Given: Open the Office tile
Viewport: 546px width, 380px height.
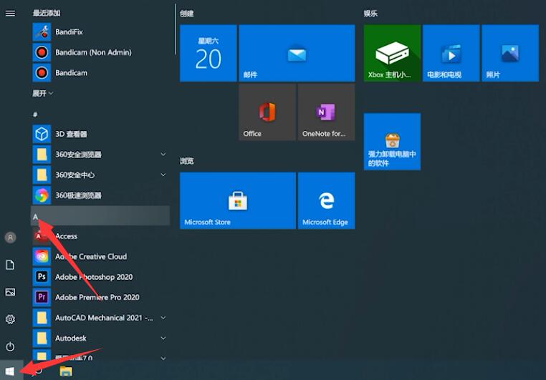Looking at the screenshot, I should [x=267, y=112].
